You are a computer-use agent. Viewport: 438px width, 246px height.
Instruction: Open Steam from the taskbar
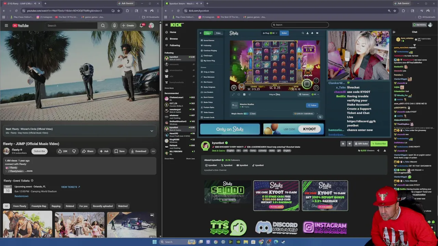click(x=283, y=242)
